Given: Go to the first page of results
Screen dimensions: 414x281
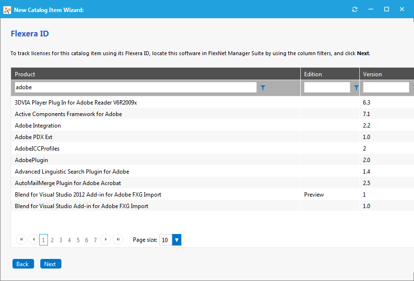Looking at the screenshot, I should 21,239.
